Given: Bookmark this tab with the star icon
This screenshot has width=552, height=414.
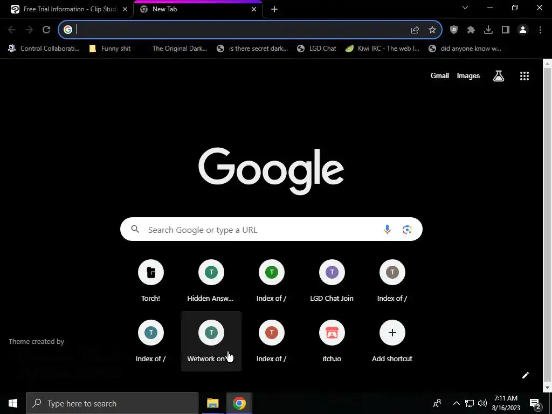Looking at the screenshot, I should (x=432, y=30).
